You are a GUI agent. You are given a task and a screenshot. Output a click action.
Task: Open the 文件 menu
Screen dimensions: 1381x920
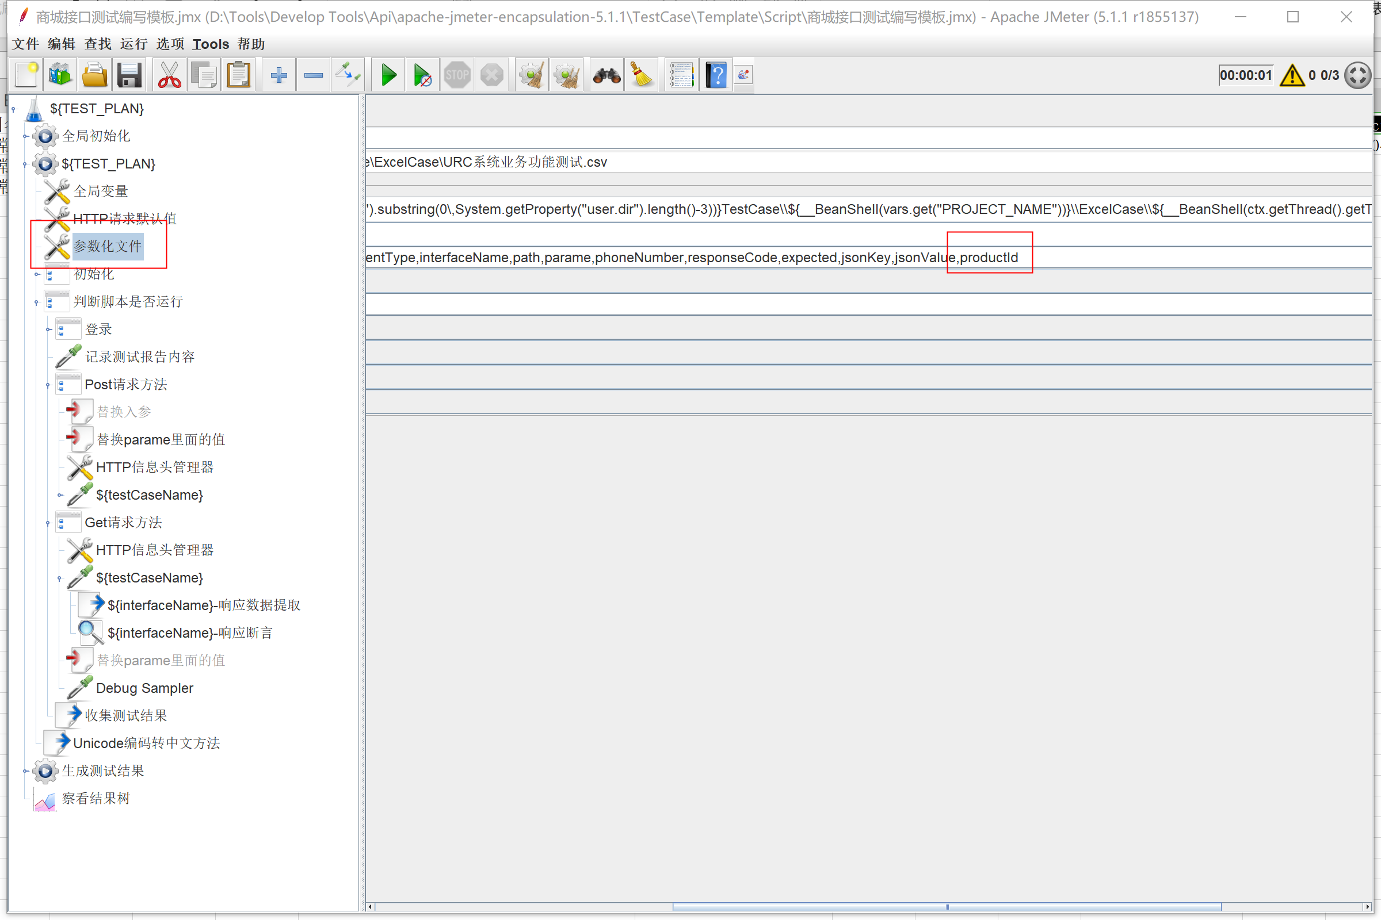click(x=25, y=44)
